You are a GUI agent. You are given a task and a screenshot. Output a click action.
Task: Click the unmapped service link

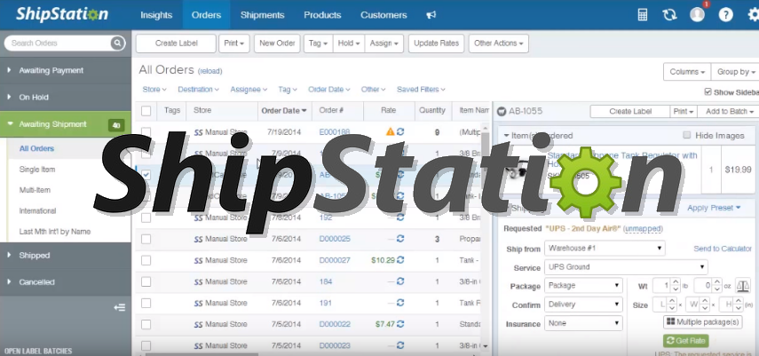643,229
